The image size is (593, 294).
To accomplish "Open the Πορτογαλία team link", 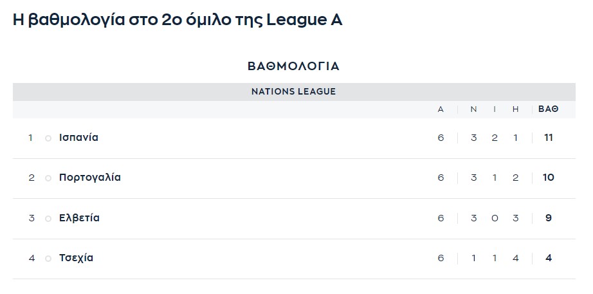I will (90, 178).
